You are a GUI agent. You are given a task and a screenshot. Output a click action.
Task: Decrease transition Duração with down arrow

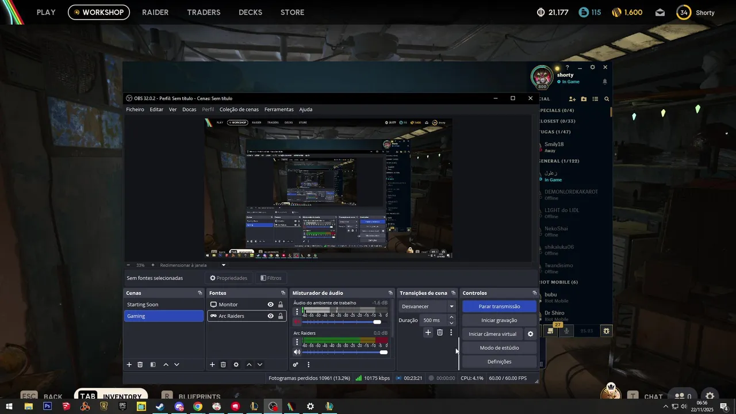tap(451, 323)
